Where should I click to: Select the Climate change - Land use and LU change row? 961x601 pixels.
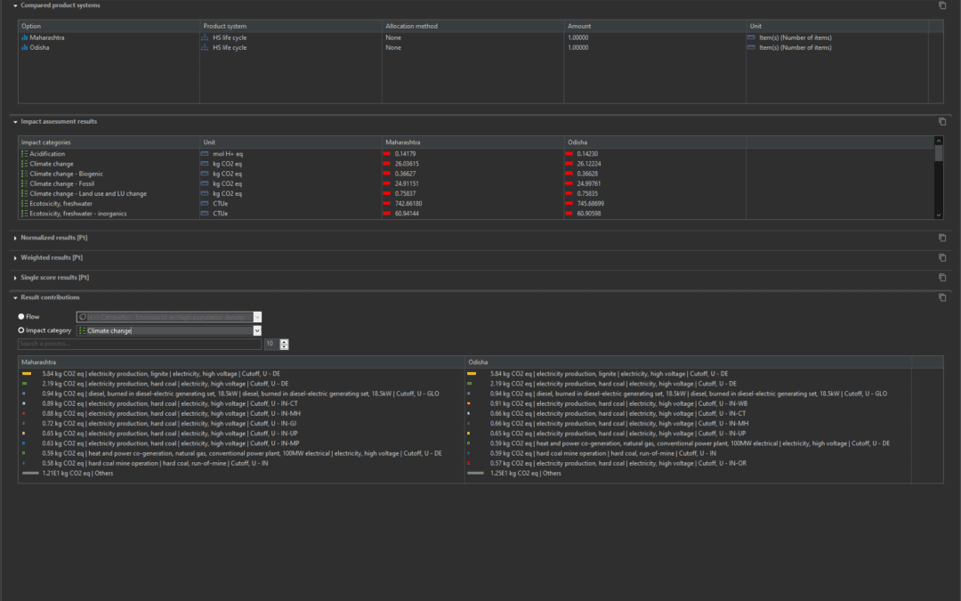476,194
